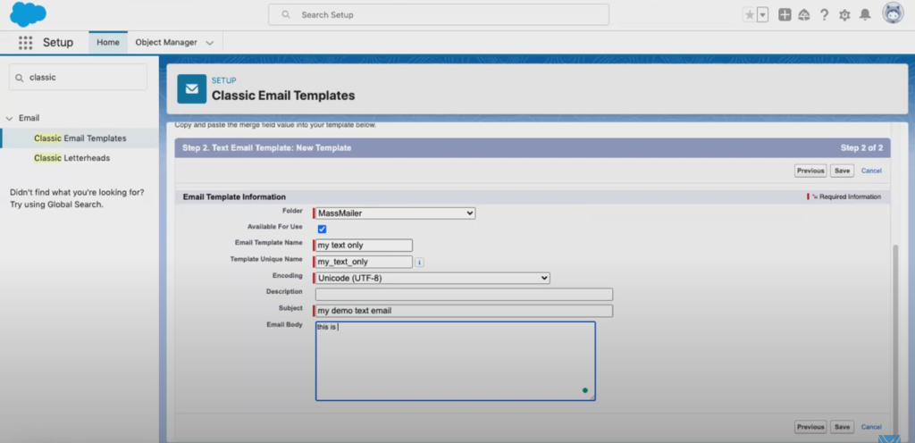This screenshot has height=443, width=915.
Task: Open the Notifications bell icon
Action: point(865,15)
